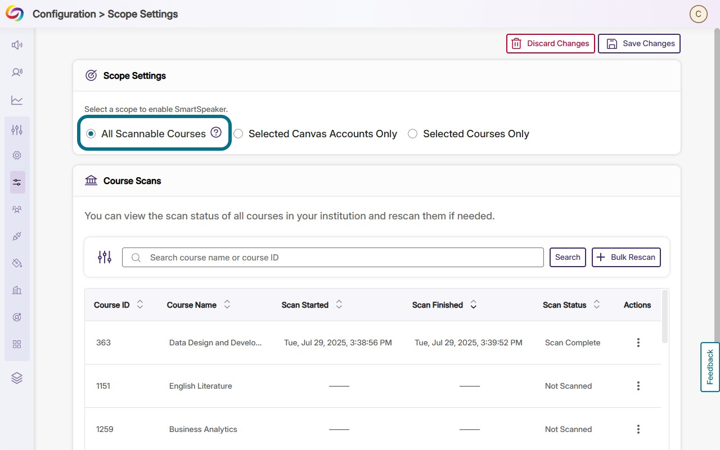Viewport: 720px width, 450px height.
Task: Open actions menu for English Literature
Action: click(638, 386)
